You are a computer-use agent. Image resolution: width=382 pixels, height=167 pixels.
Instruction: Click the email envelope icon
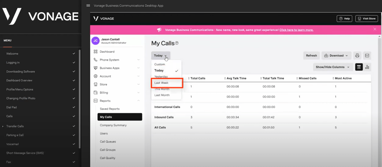tap(367, 56)
